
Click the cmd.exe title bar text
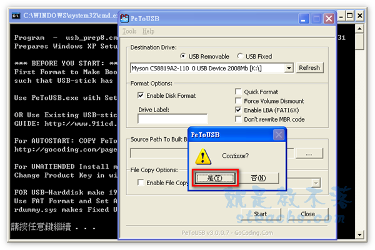pyautogui.click(x=71, y=16)
